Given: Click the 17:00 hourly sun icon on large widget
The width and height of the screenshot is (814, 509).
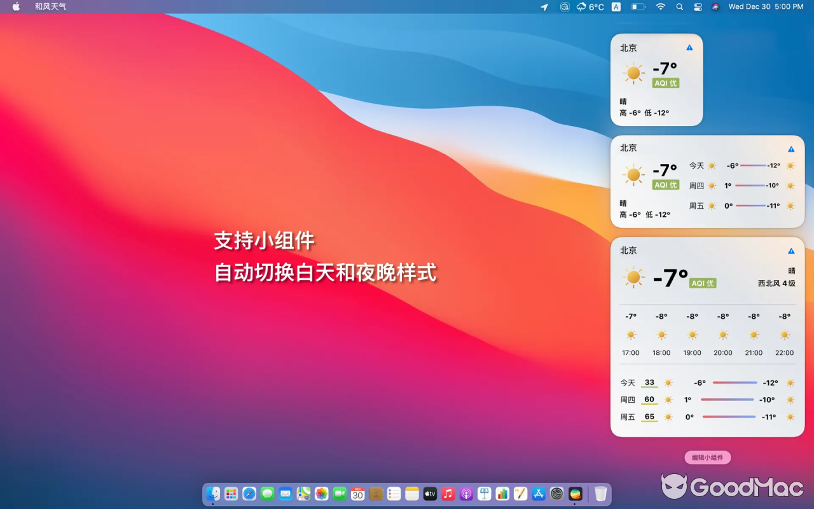Looking at the screenshot, I should point(630,334).
